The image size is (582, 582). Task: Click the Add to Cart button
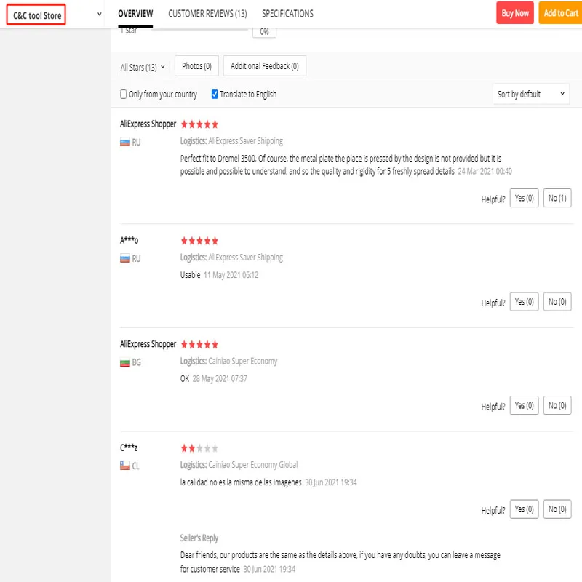[560, 13]
